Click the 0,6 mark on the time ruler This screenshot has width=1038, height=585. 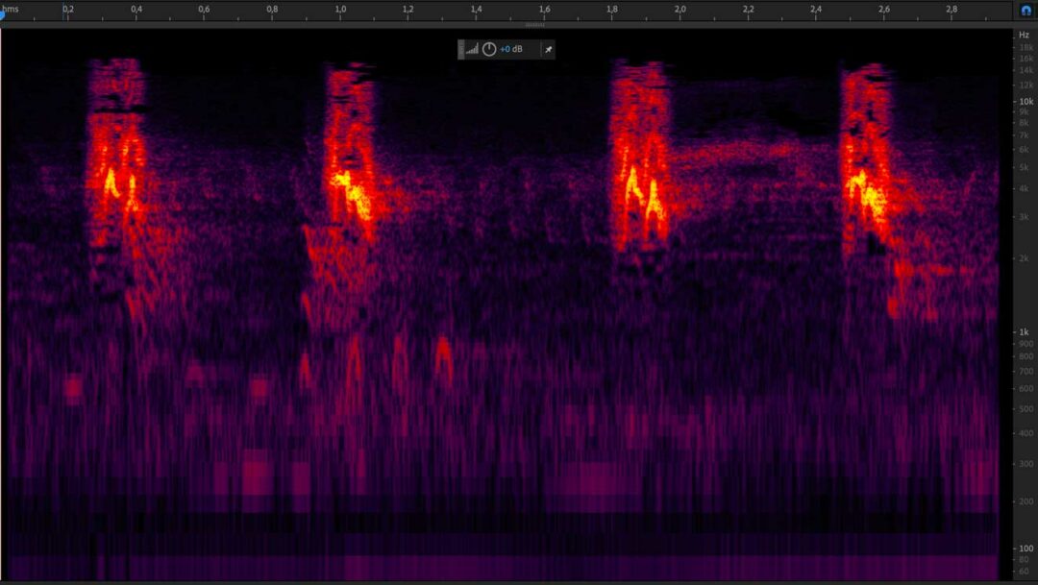pyautogui.click(x=204, y=10)
